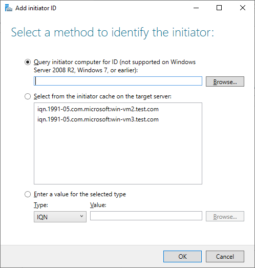Screen dimensions: 255x268
Task: Cancel adding the initiator ID
Action: point(225,256)
